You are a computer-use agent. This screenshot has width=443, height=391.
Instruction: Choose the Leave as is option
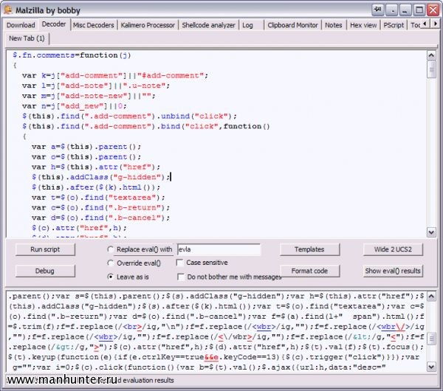click(111, 277)
